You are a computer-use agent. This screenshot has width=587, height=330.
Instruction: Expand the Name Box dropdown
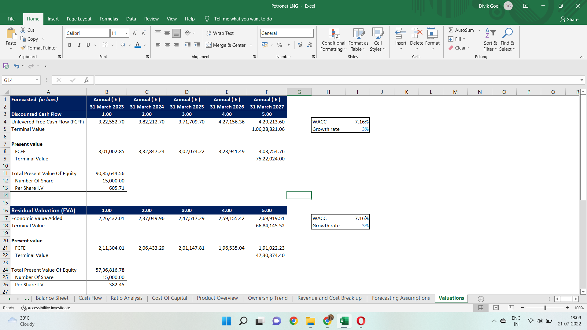37,80
